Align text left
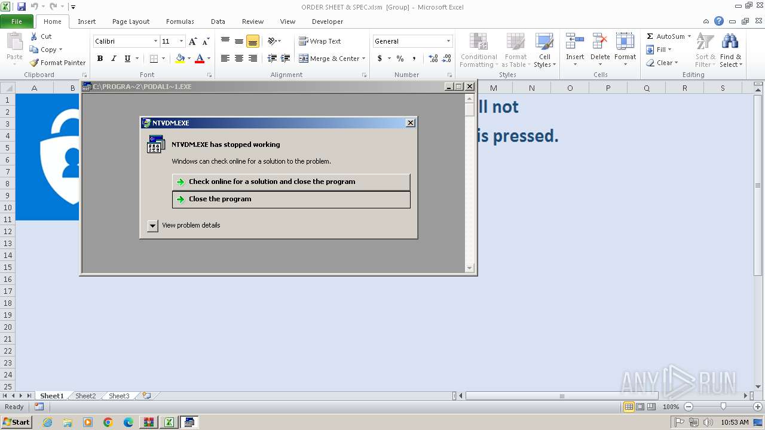Image resolution: width=765 pixels, height=430 pixels. point(225,59)
